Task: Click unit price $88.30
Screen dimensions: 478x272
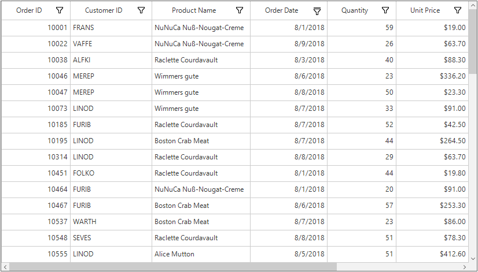Action: [x=432, y=60]
